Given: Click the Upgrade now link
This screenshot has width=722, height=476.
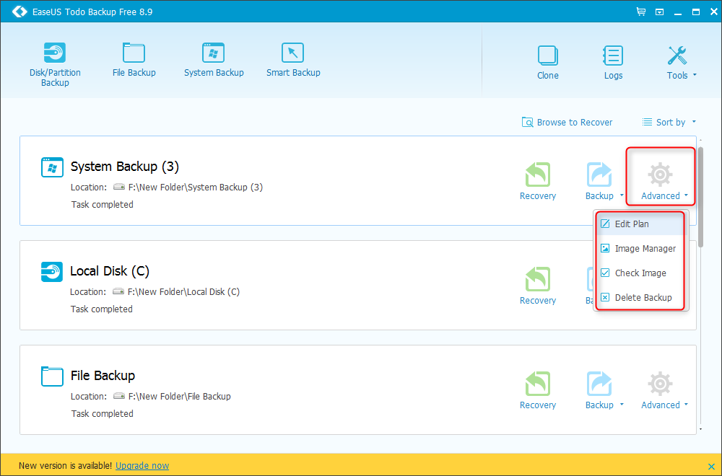Looking at the screenshot, I should coord(142,466).
